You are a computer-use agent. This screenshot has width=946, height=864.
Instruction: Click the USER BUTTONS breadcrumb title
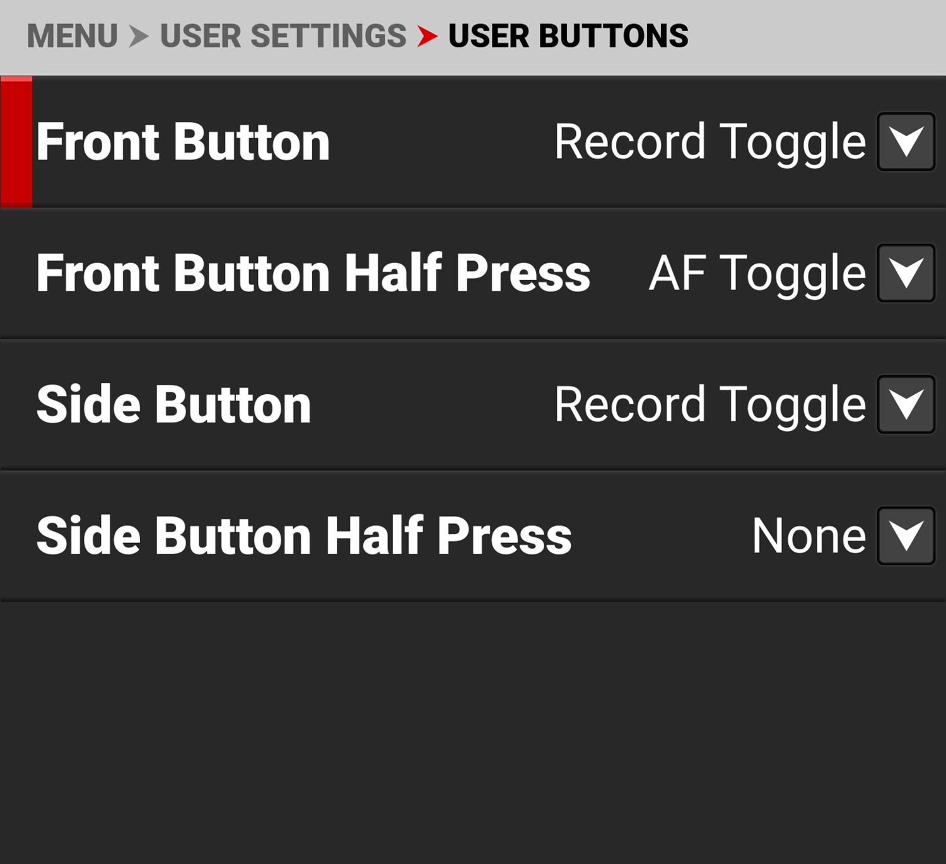point(568,36)
